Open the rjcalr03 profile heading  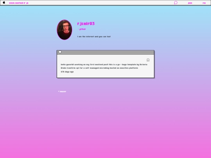[x=86, y=24]
